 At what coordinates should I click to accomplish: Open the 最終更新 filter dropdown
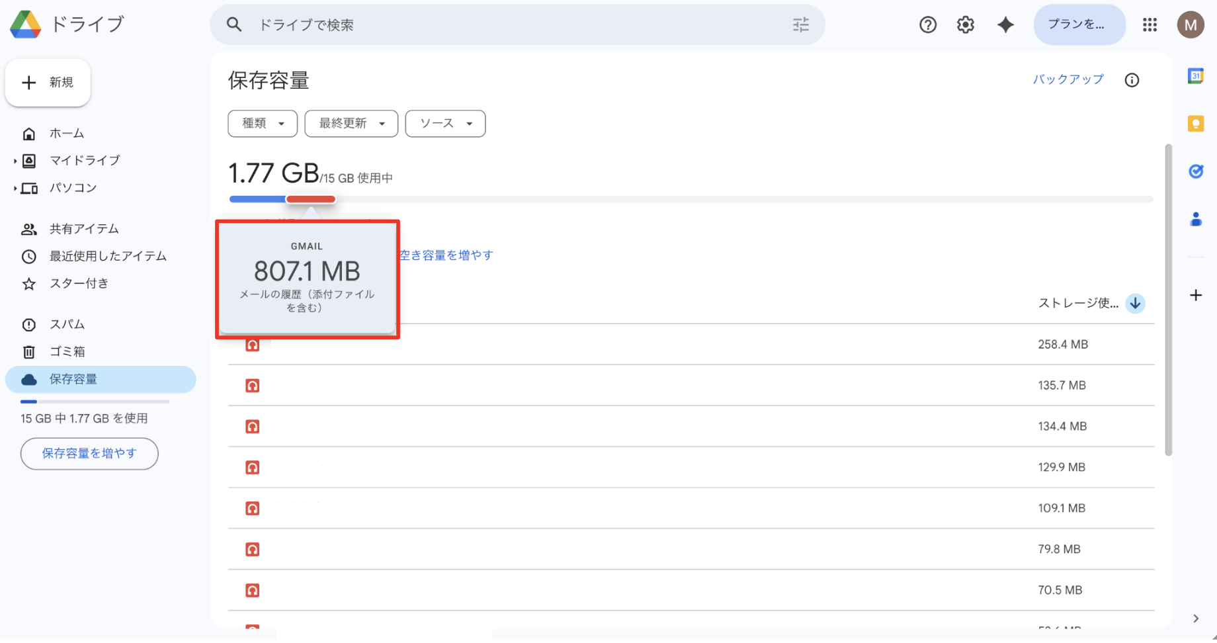click(x=351, y=124)
